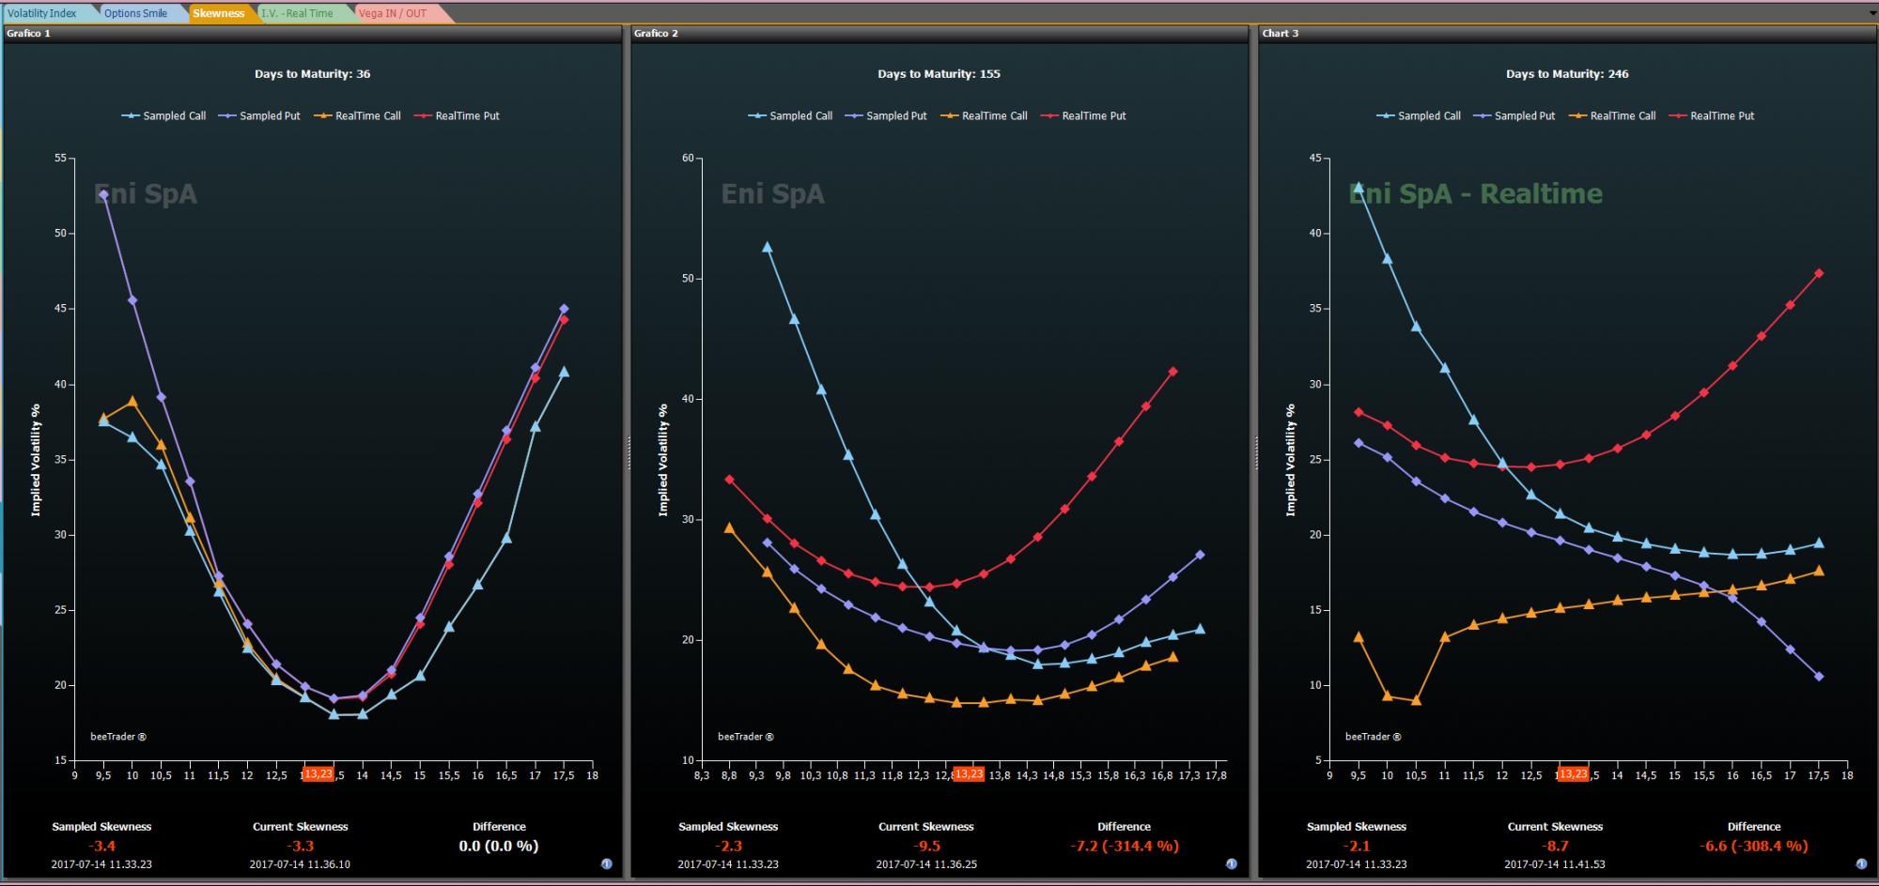Switch to the Volatility Index tab
This screenshot has width=1879, height=886.
[x=42, y=13]
